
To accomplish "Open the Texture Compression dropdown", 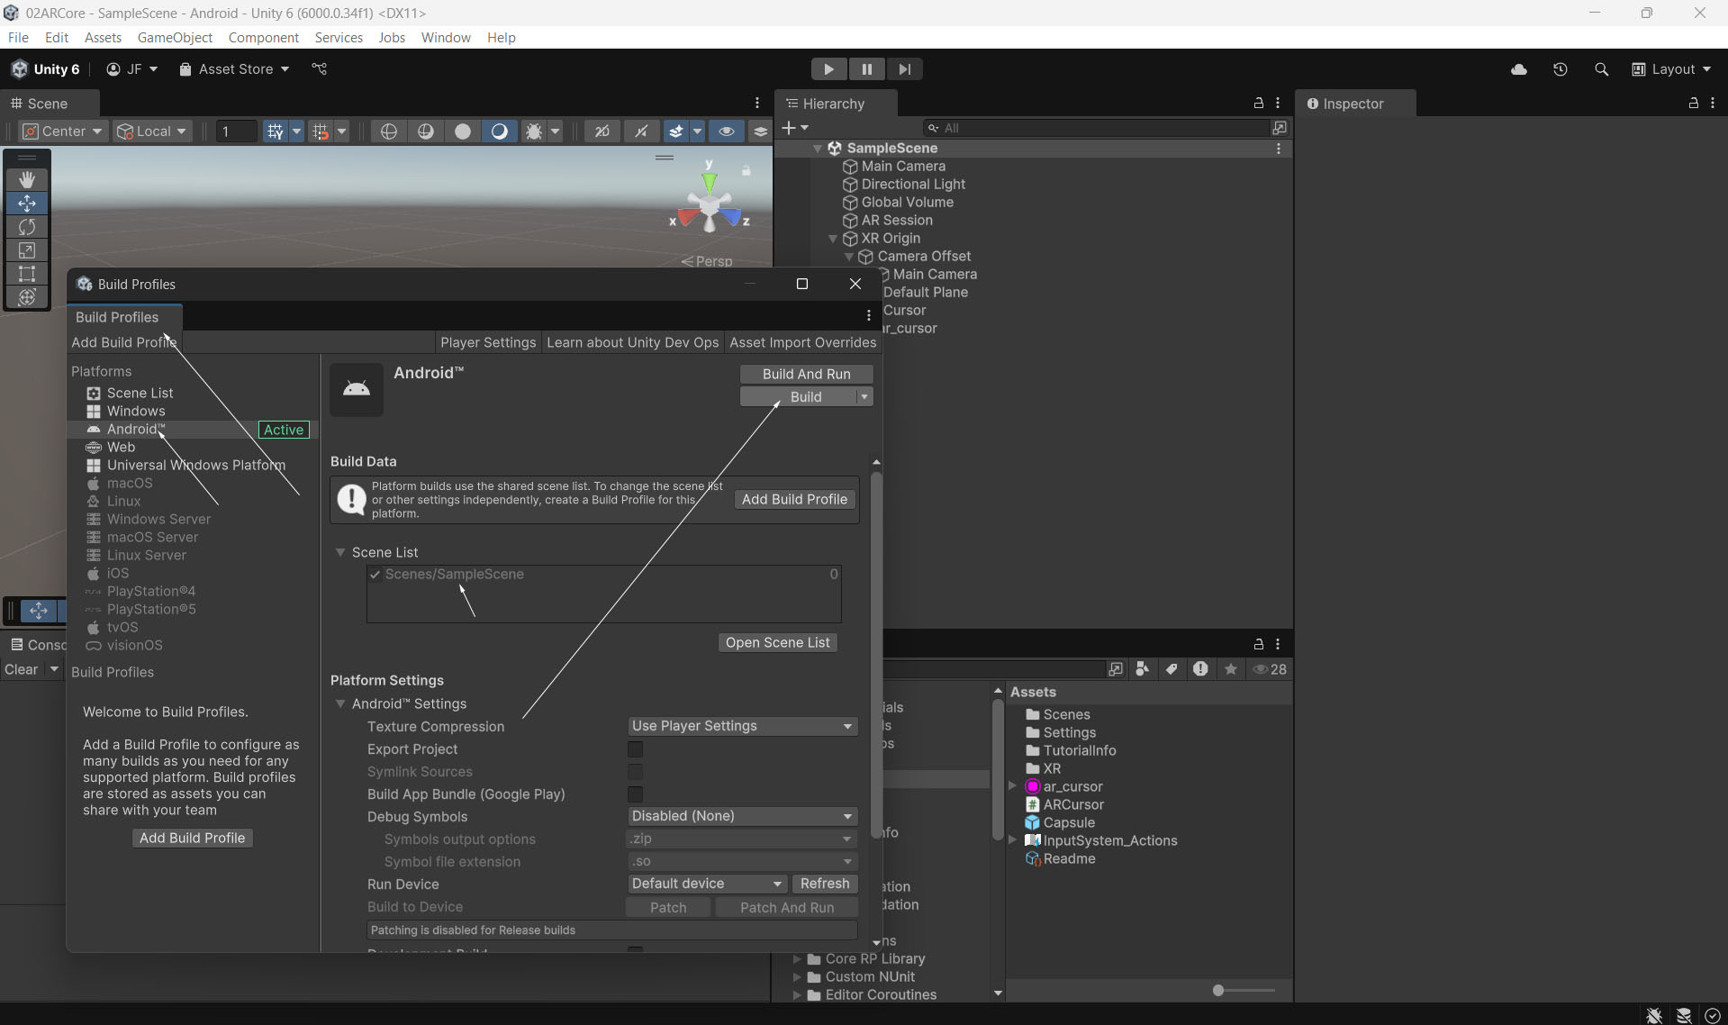I will point(742,726).
